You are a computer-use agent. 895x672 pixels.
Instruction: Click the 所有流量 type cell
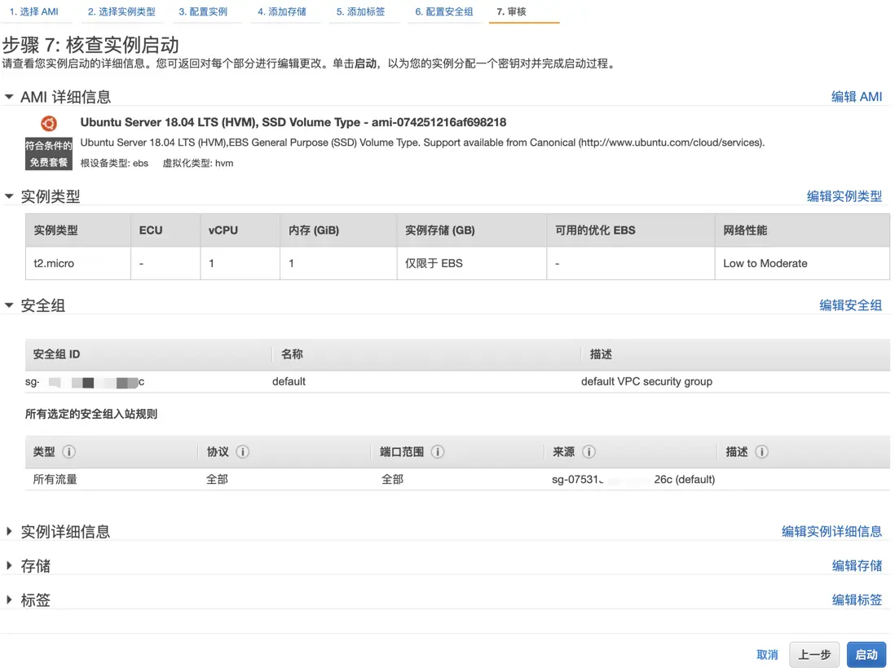click(x=55, y=479)
